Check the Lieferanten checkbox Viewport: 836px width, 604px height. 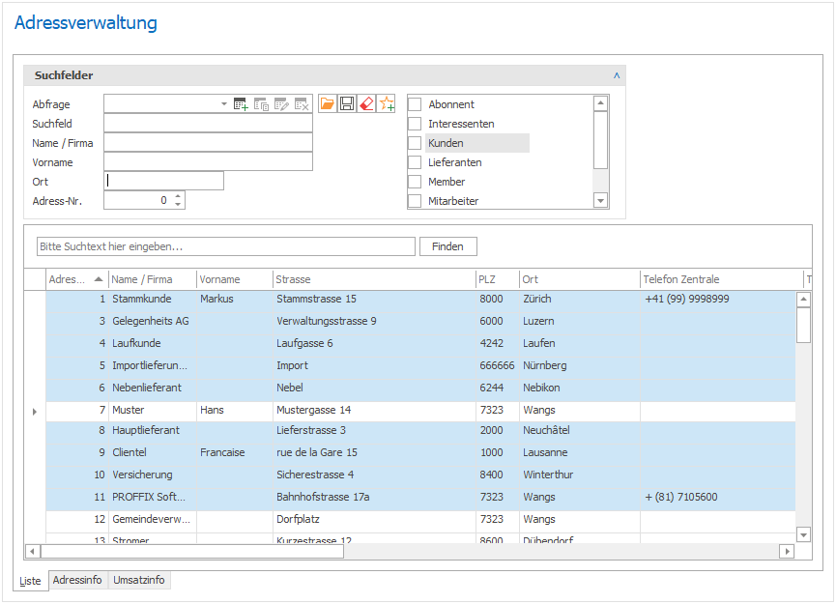pos(415,162)
